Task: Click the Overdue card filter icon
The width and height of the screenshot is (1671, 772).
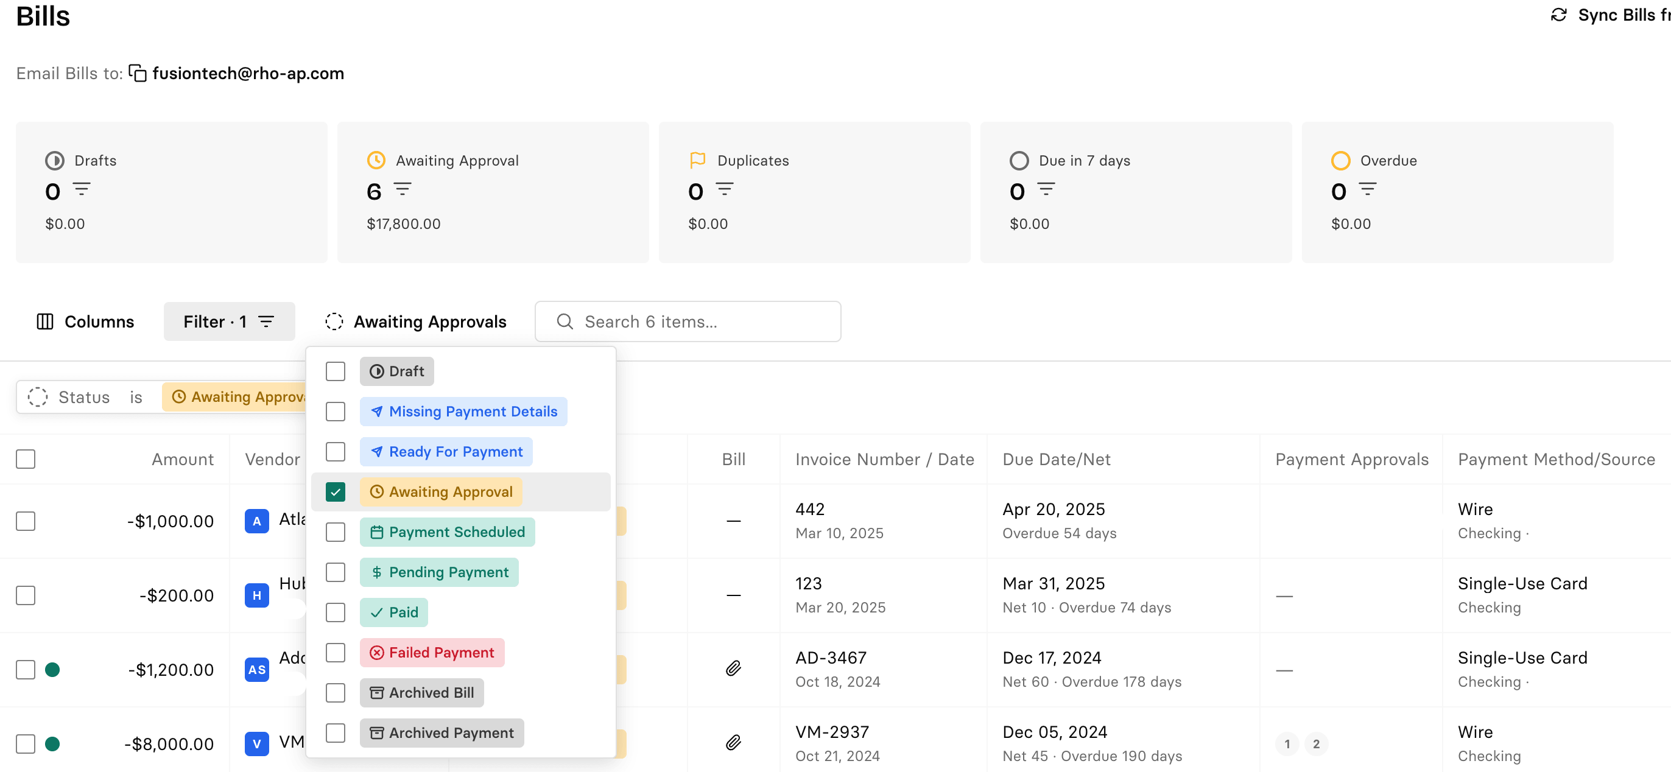Action: [x=1367, y=190]
